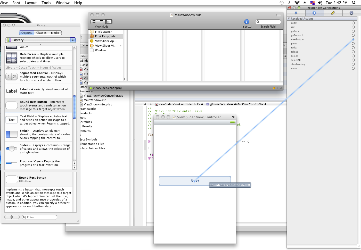Open the Help menu

click(x=78, y=3)
